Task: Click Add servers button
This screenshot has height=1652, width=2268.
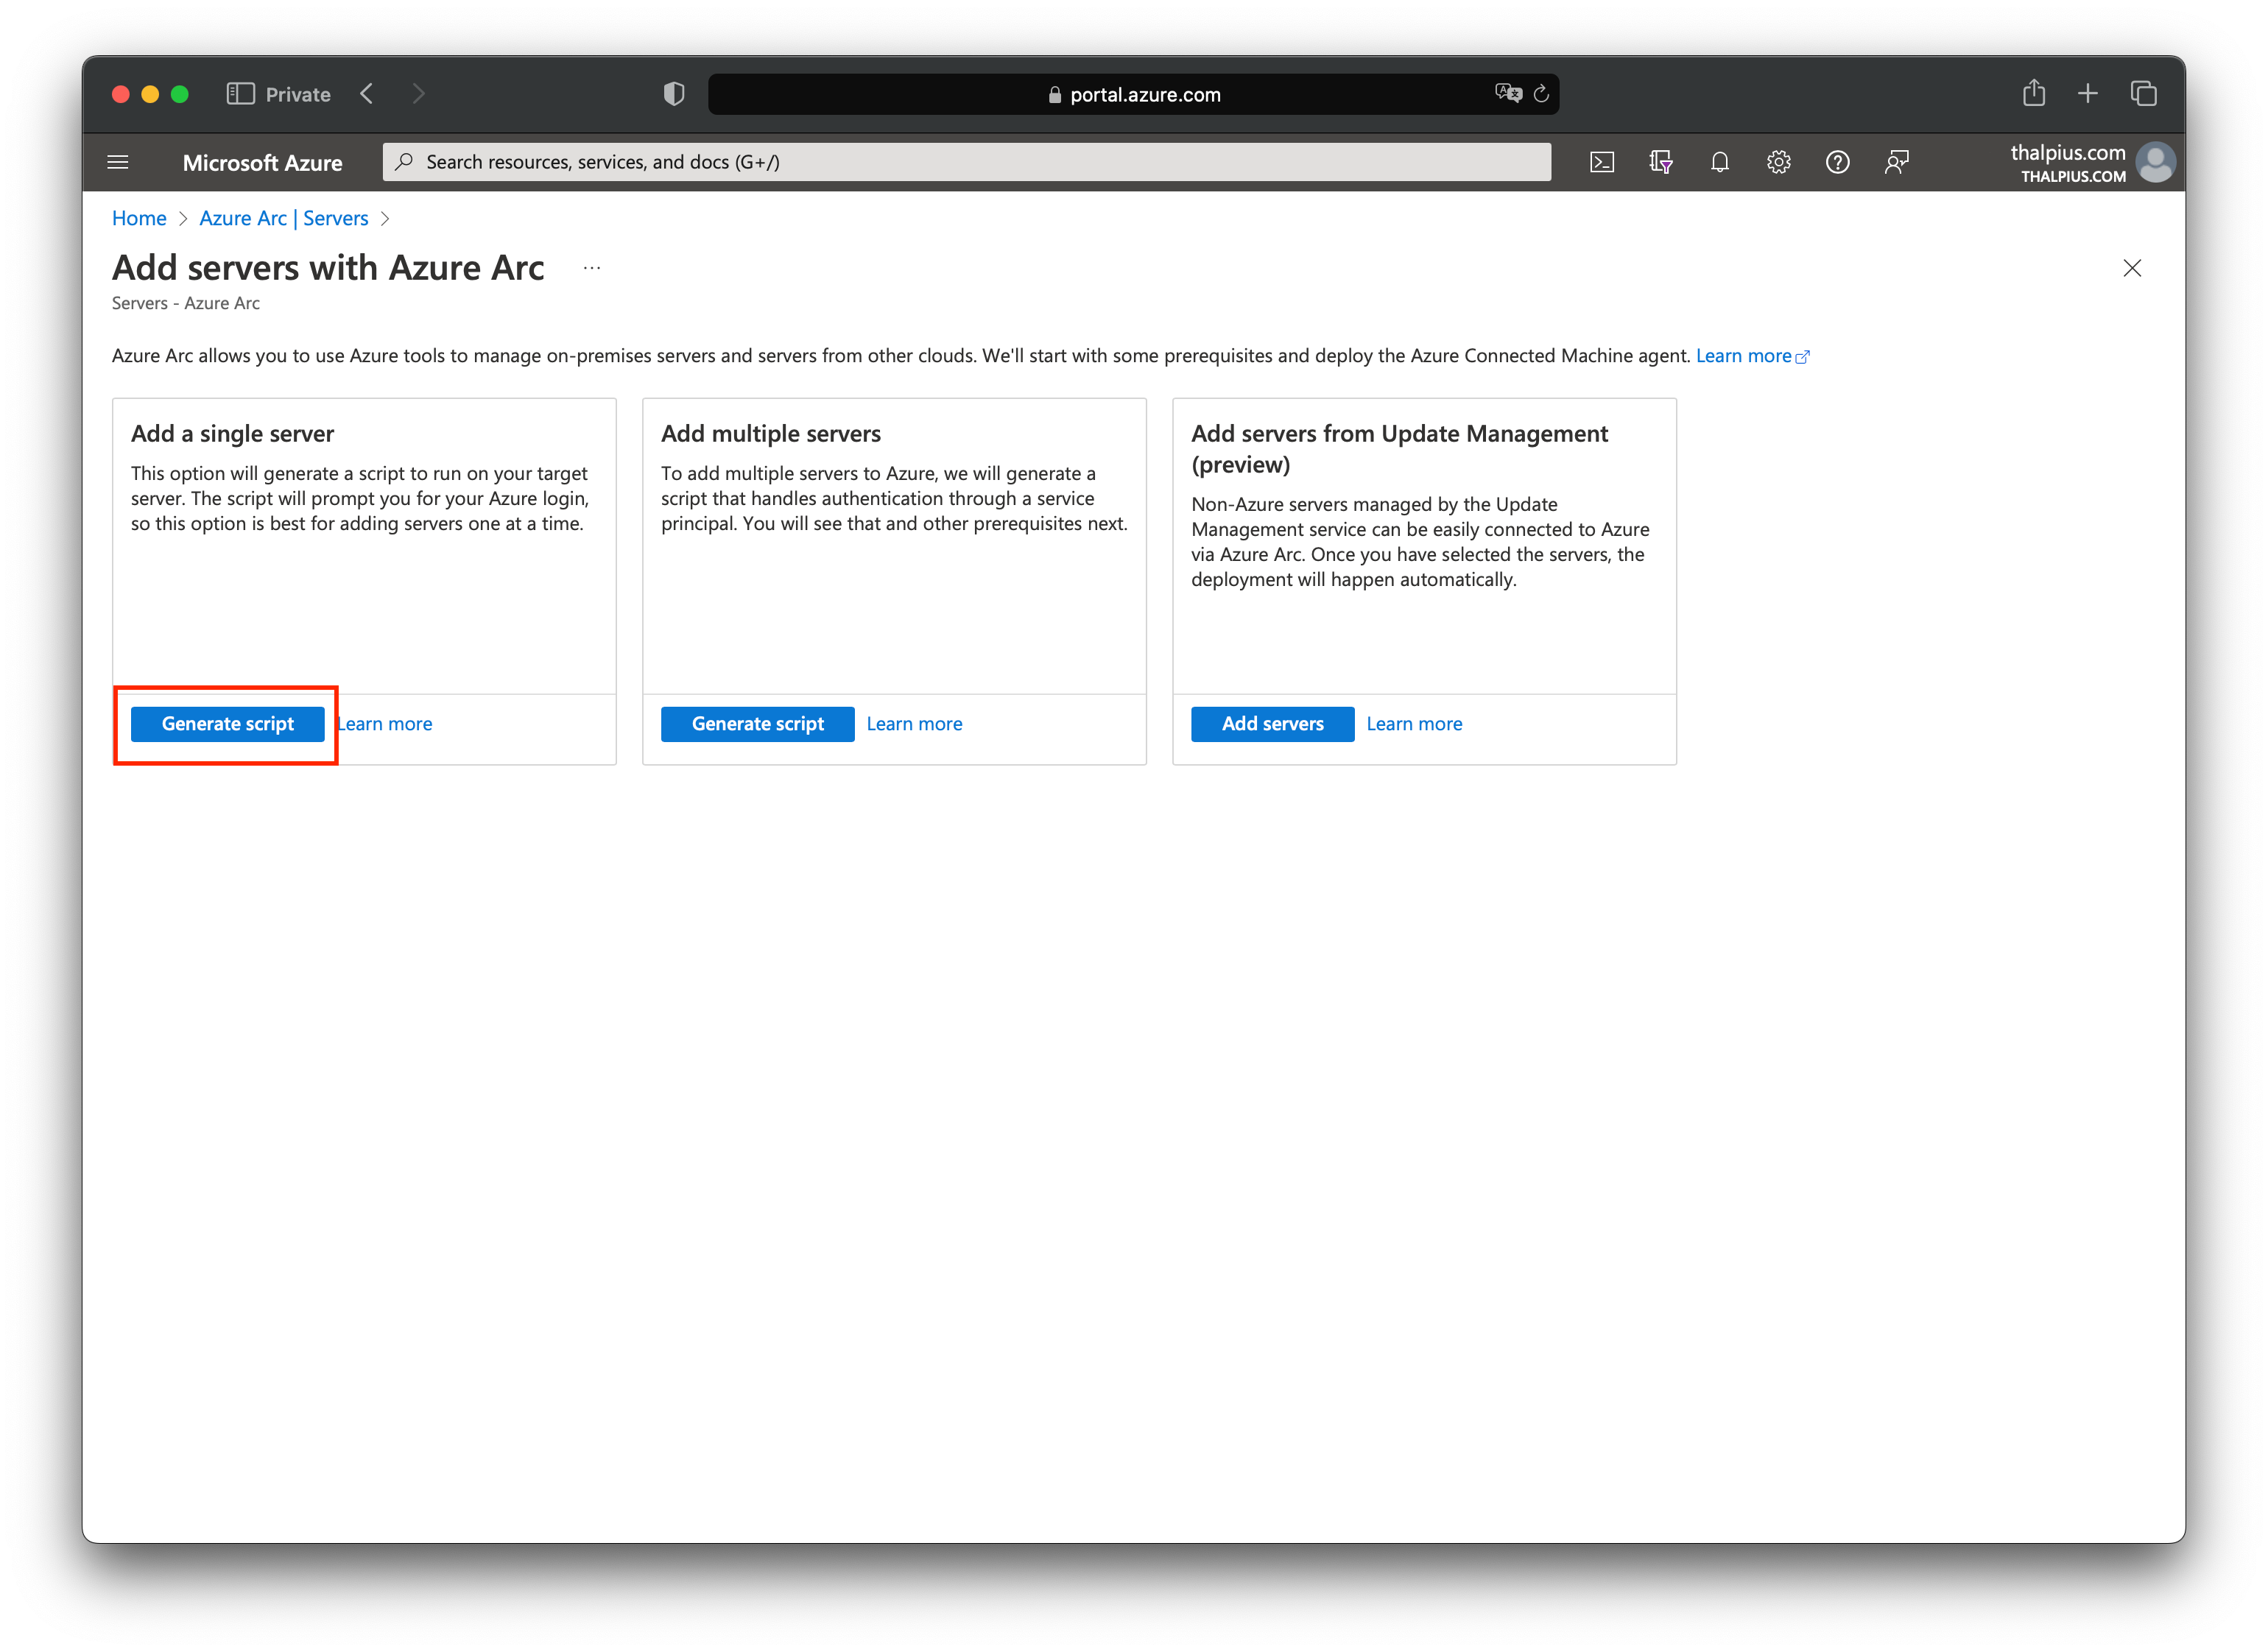Action: tap(1272, 724)
